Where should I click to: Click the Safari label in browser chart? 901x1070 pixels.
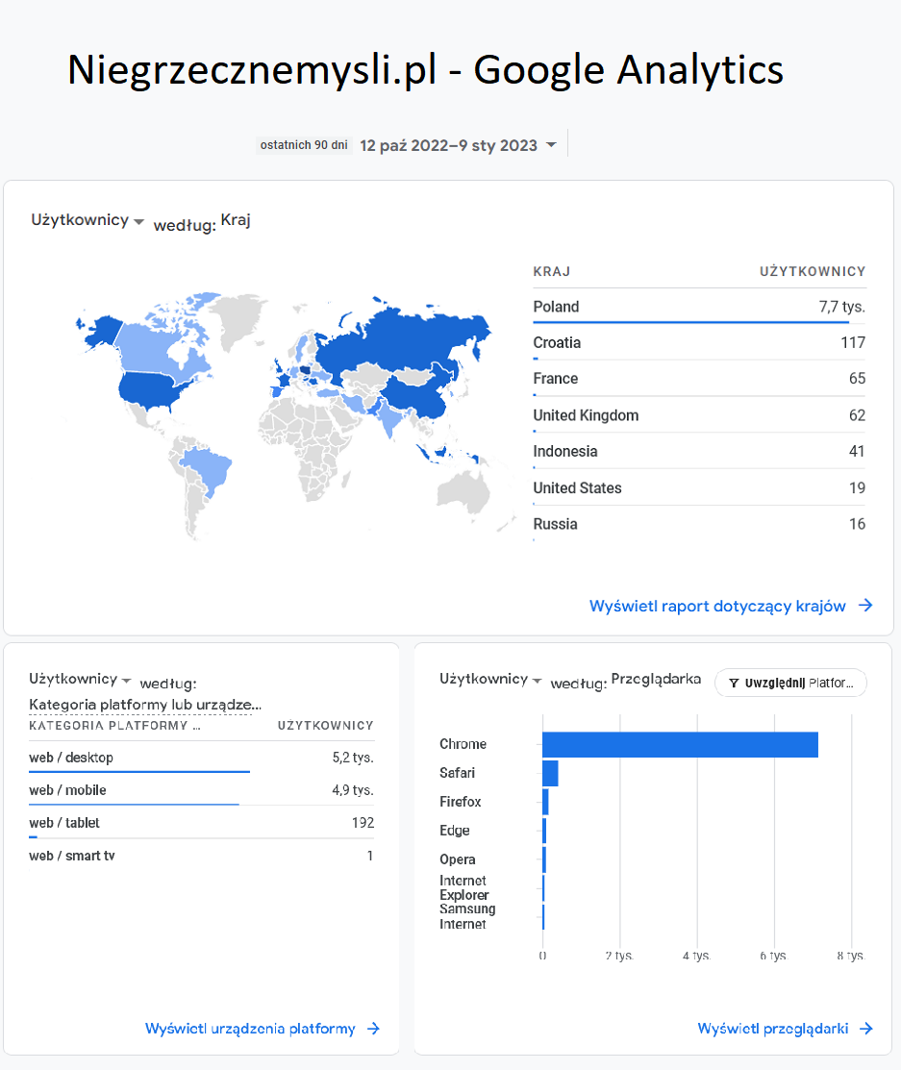tap(458, 773)
